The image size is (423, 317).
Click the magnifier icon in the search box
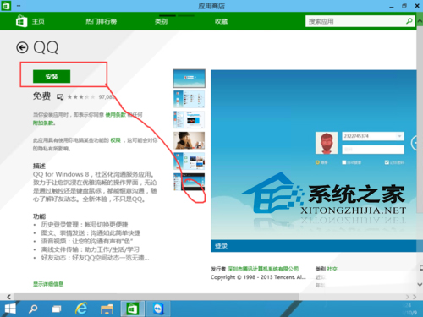[x=409, y=21]
